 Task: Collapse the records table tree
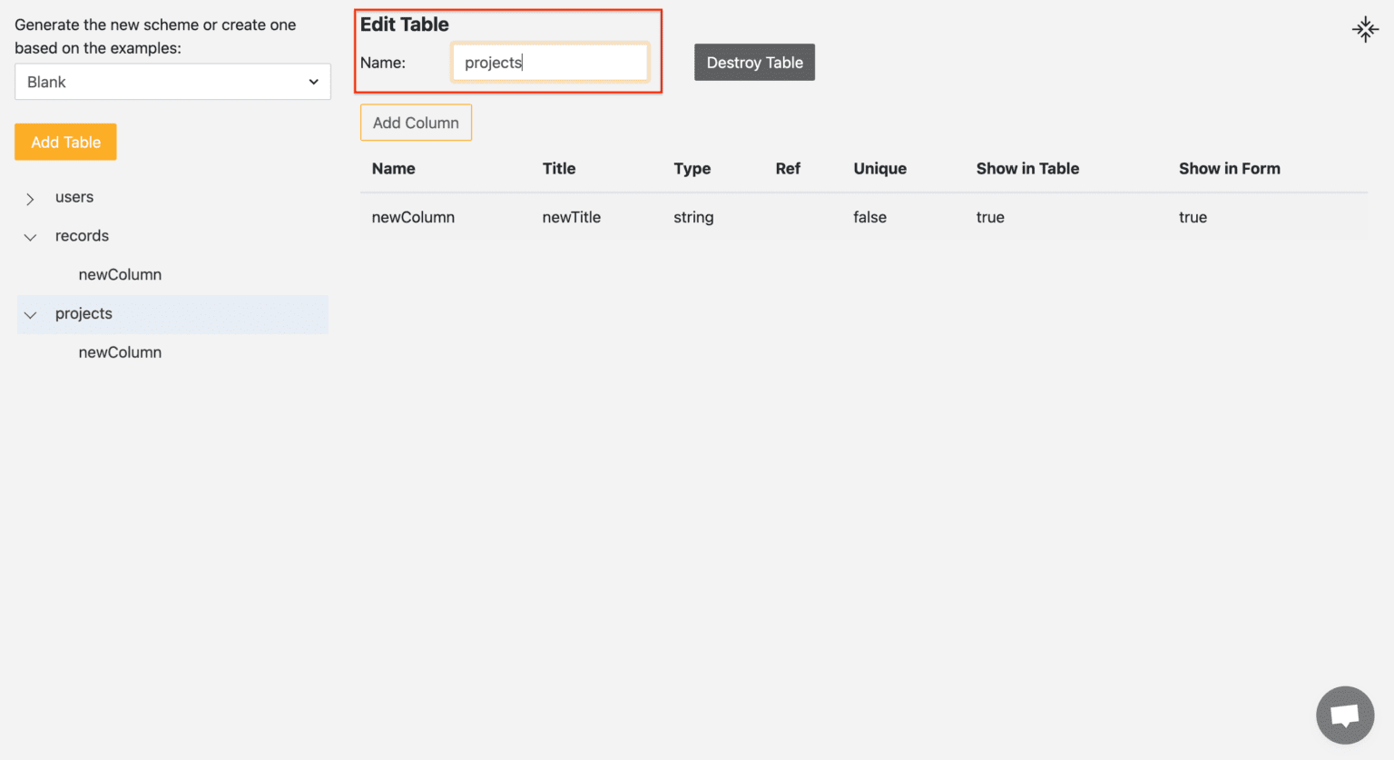30,236
